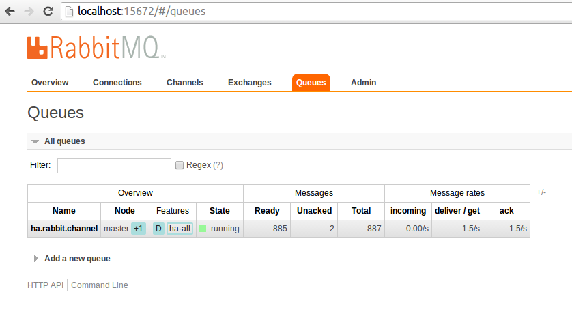572x333 pixels.
Task: Click the running state text
Action: pos(225,229)
